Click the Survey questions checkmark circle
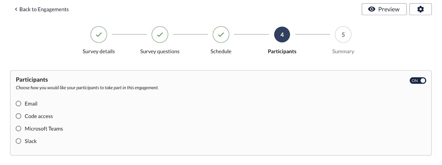442x165 pixels. pyautogui.click(x=160, y=34)
